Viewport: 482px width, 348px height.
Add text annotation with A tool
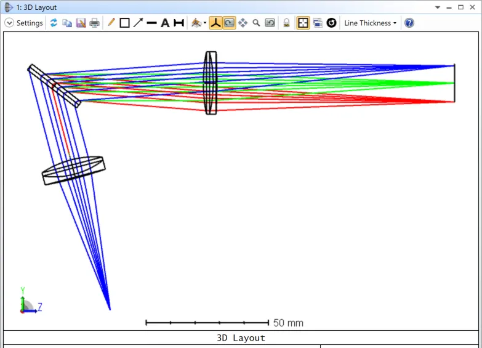(x=165, y=23)
